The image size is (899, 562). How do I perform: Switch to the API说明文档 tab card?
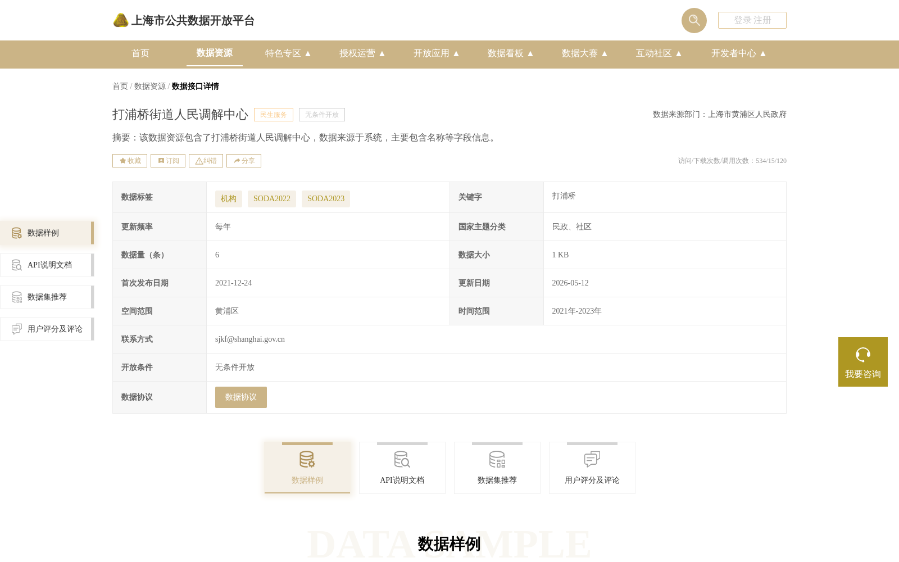coord(402,468)
